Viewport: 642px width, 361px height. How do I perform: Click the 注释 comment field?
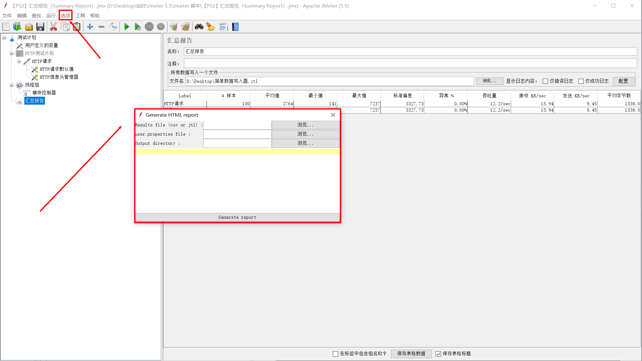[x=410, y=63]
